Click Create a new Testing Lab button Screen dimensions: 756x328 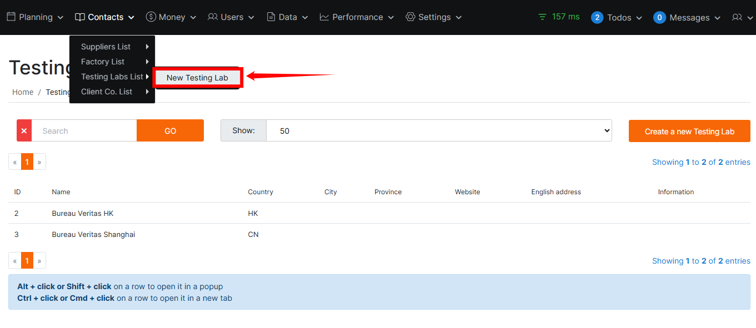click(689, 131)
